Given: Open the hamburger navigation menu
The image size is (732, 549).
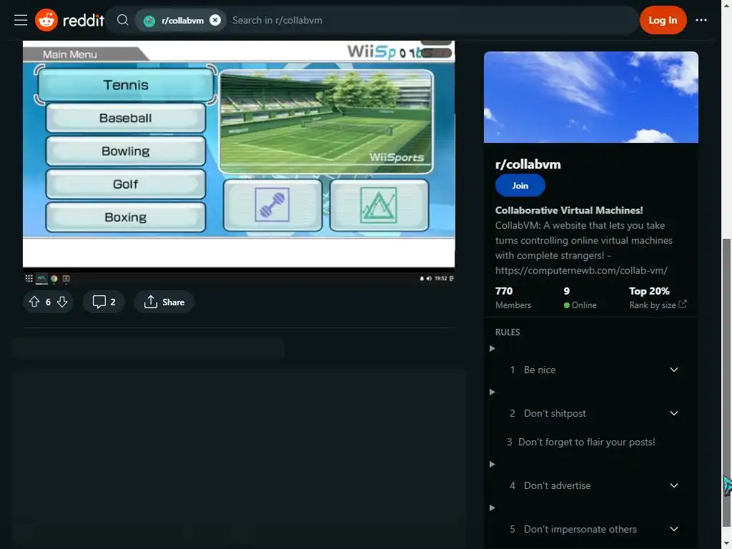Looking at the screenshot, I should [21, 20].
